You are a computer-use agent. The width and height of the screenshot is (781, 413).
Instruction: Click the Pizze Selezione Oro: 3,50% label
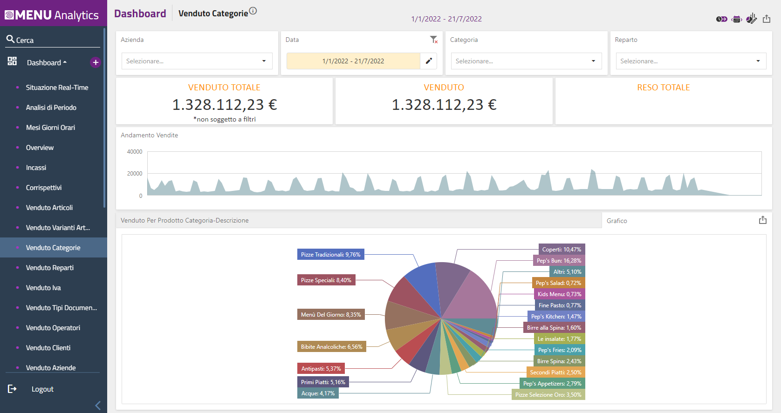coord(548,394)
